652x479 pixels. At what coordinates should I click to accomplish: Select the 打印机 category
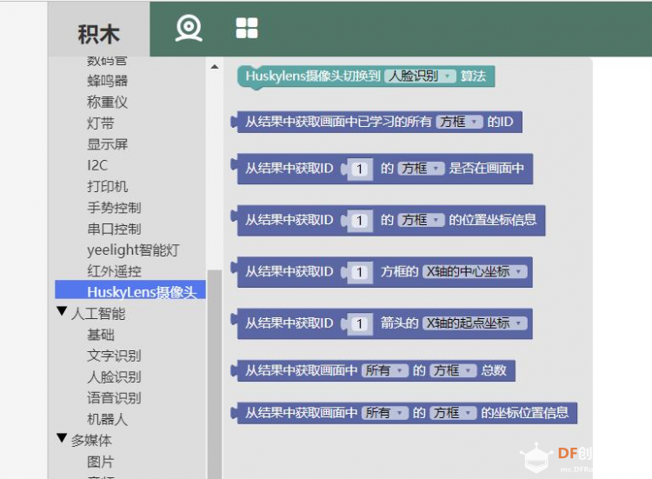click(107, 186)
